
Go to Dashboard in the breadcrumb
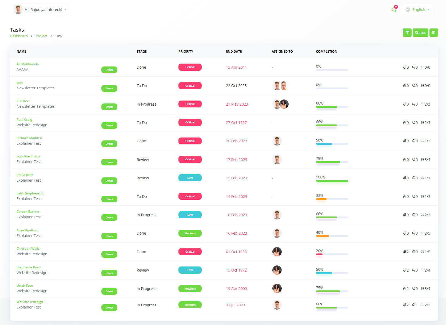[x=19, y=36]
